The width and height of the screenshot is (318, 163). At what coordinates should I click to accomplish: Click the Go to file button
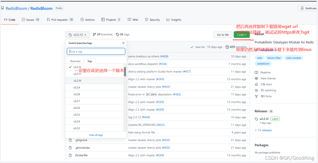(x=222, y=34)
